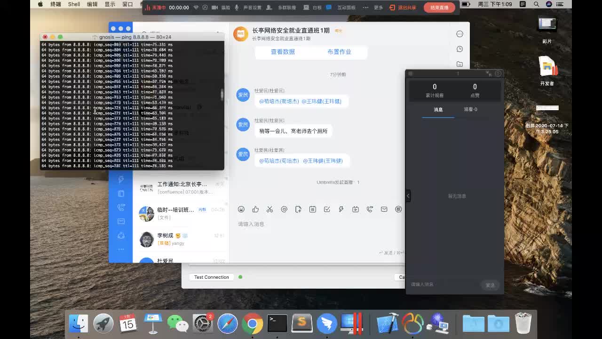Open Keynote from the Dock
This screenshot has height=339, width=602.
click(x=153, y=323)
